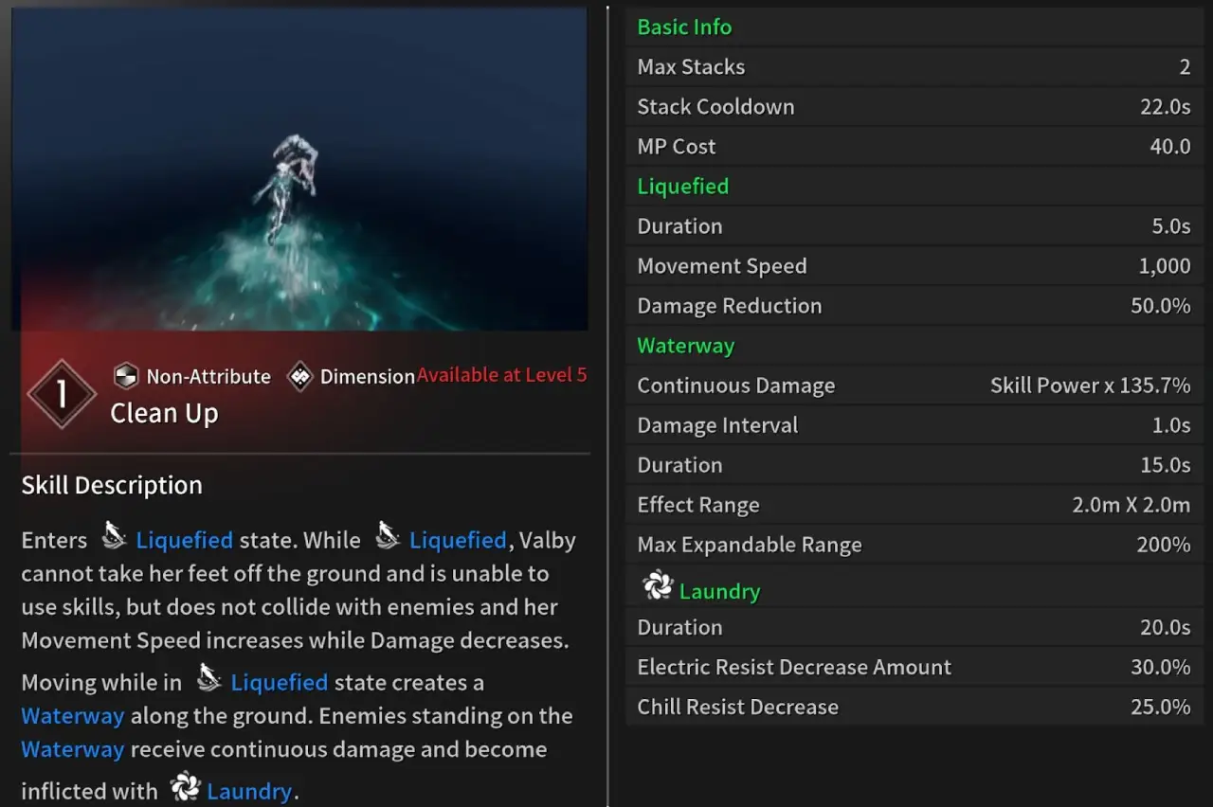Click the skill slot 1 diamond icon
1213x807 pixels.
point(62,393)
